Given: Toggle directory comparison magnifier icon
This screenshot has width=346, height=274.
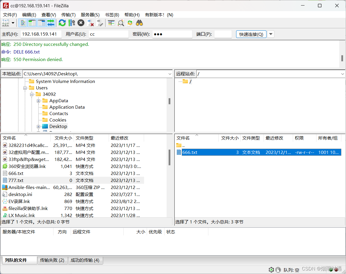Looking at the screenshot, I should click(121, 23).
